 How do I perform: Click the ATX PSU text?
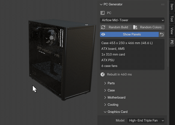click(108, 60)
